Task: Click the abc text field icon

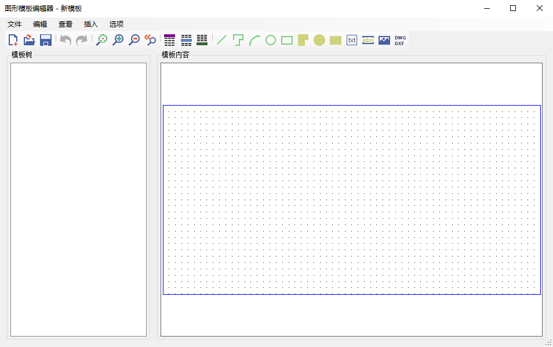Action: pyautogui.click(x=368, y=40)
